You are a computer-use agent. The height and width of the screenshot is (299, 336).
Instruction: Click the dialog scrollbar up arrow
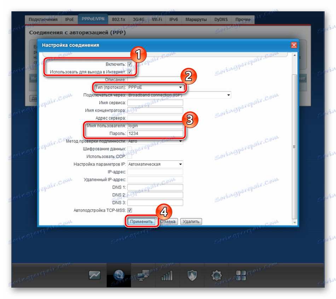(x=295, y=55)
